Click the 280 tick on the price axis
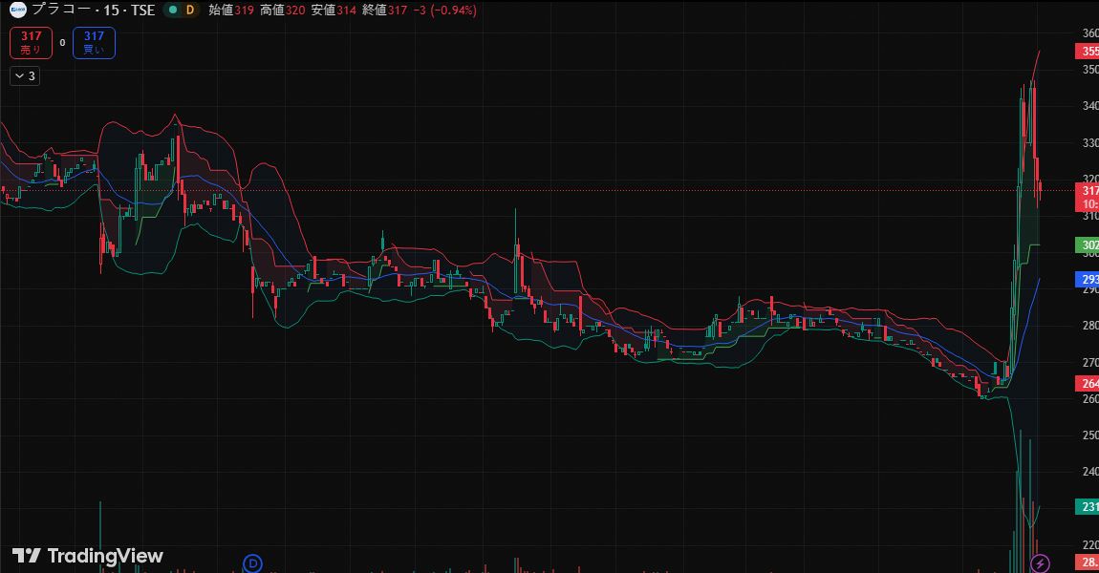The height and width of the screenshot is (573, 1099). [x=1089, y=326]
